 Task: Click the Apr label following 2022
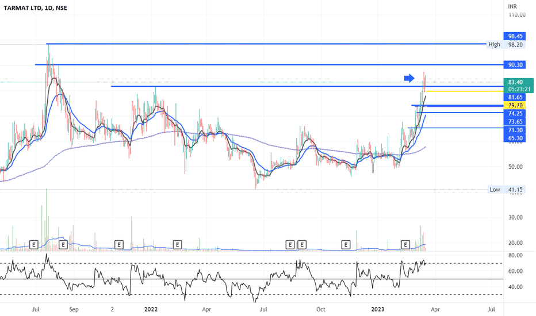[206, 310]
